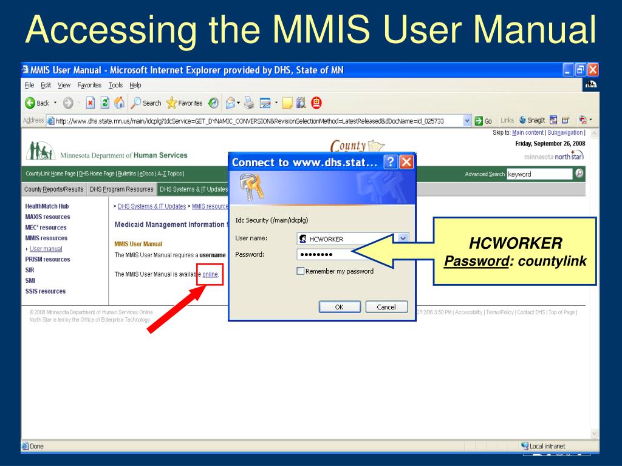Open the Back history dropdown arrow

55,103
